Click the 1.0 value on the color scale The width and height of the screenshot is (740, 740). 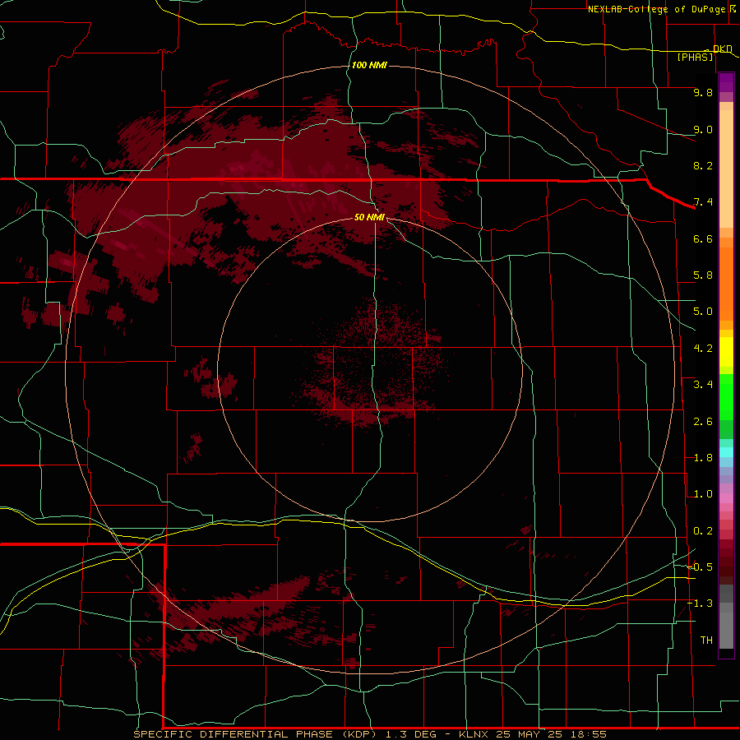703,494
